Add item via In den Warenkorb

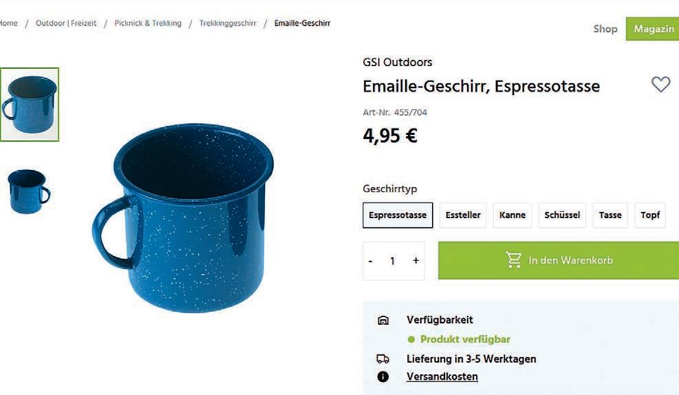(559, 260)
